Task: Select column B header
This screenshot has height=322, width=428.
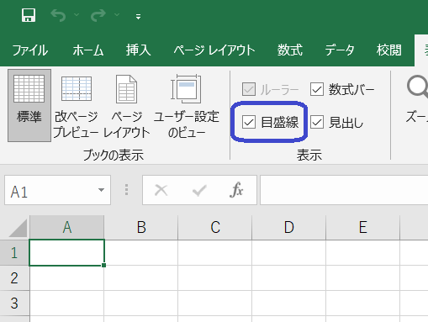Action: point(141,227)
